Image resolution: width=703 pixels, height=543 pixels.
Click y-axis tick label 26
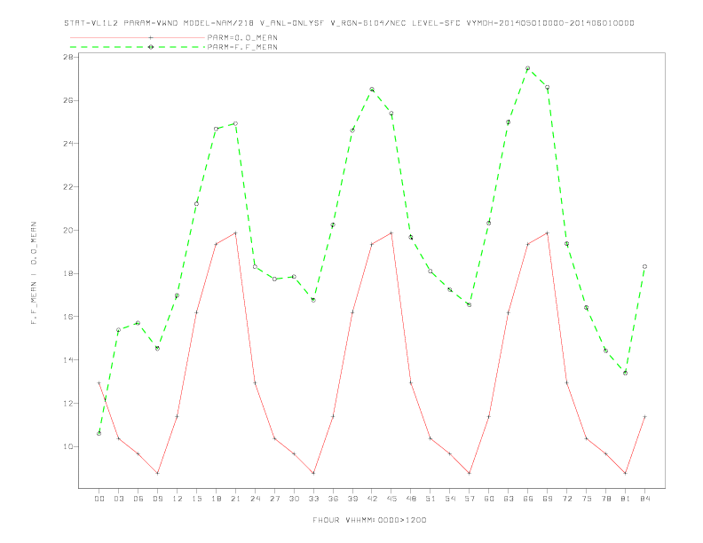68,100
